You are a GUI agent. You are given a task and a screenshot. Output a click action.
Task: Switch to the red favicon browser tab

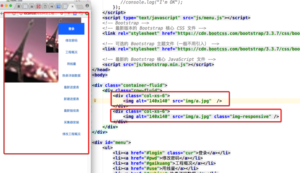39,6
